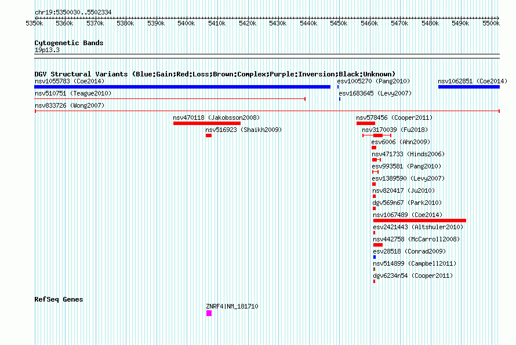Click the esv1683645 (Levy2007) label

(x=375, y=93)
